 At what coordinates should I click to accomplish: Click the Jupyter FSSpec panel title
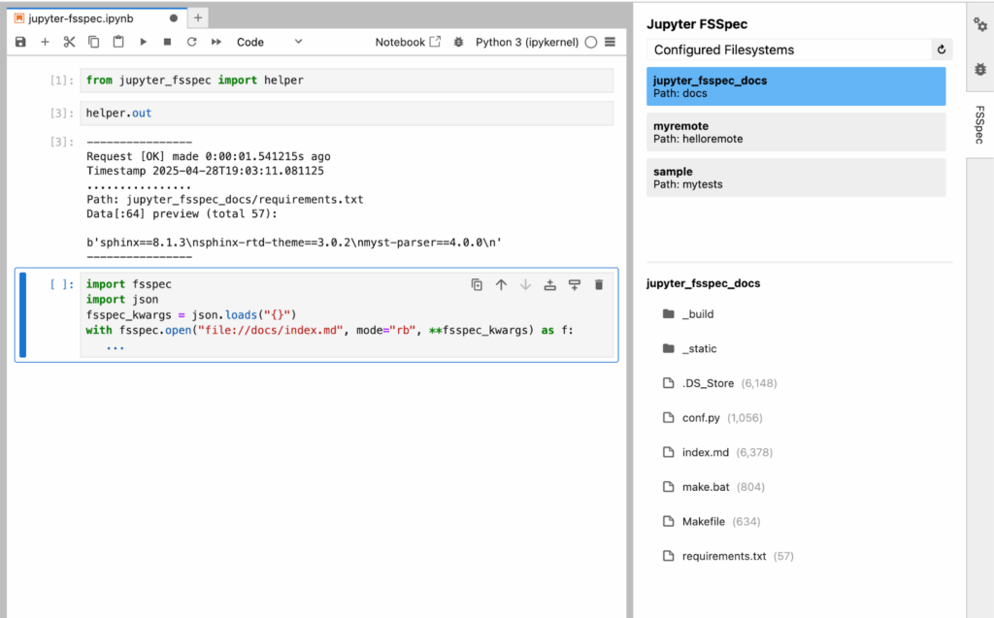pos(697,24)
